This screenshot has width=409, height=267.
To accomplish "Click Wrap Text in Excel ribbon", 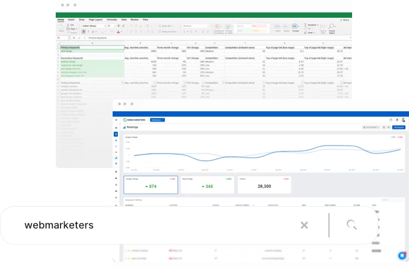I will (165, 26).
